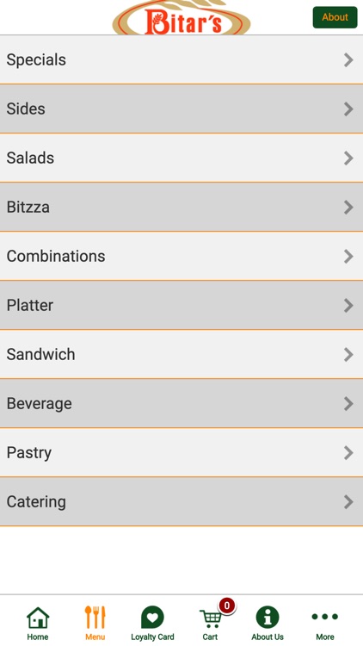Select the Menu fork and knife icon

(x=95, y=618)
